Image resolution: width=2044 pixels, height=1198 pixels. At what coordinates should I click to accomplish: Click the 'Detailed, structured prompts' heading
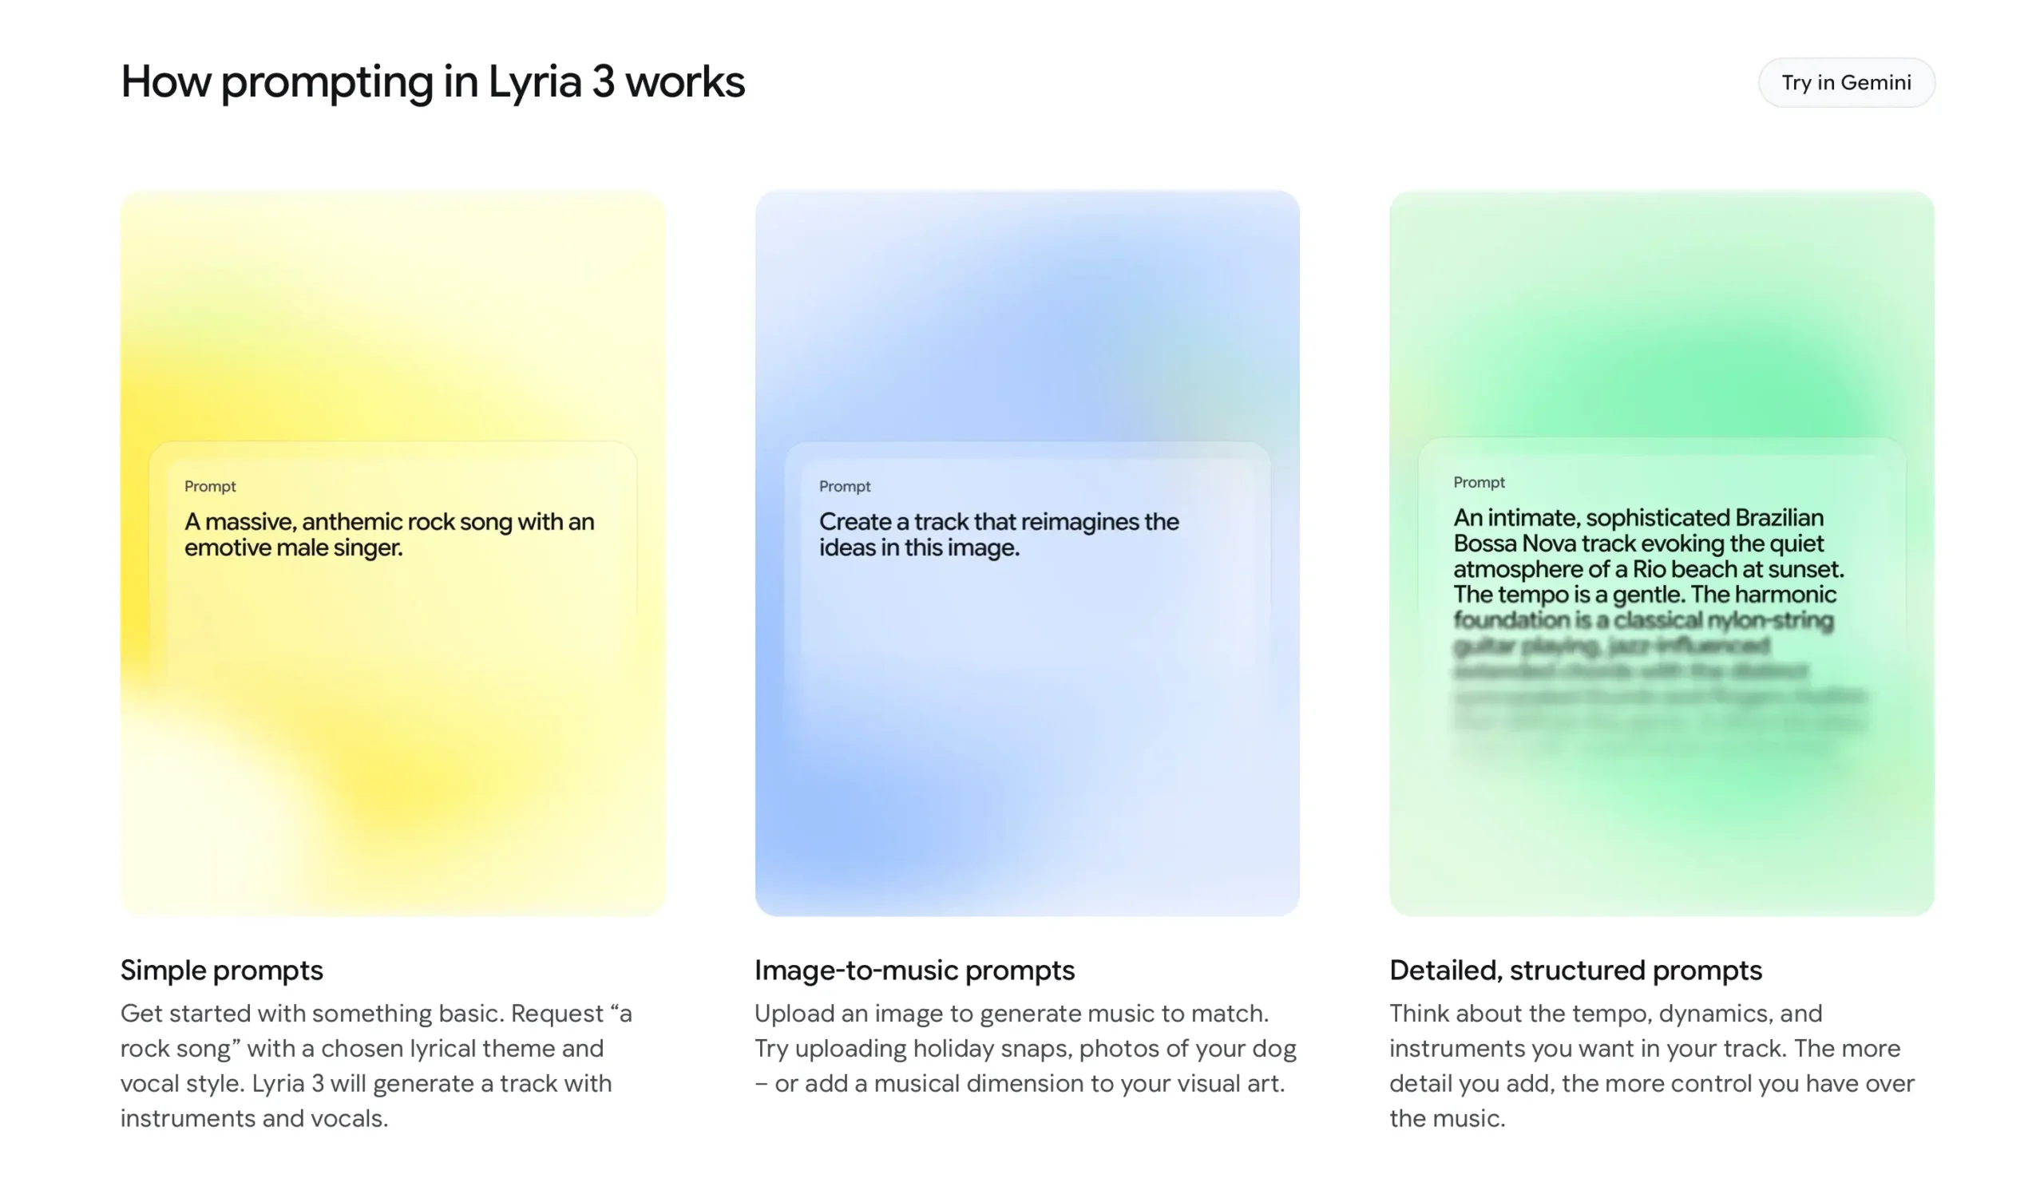(1575, 970)
